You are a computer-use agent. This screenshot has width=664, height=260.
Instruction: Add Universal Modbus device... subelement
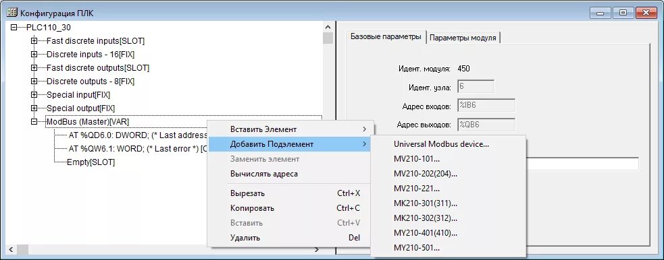click(448, 144)
